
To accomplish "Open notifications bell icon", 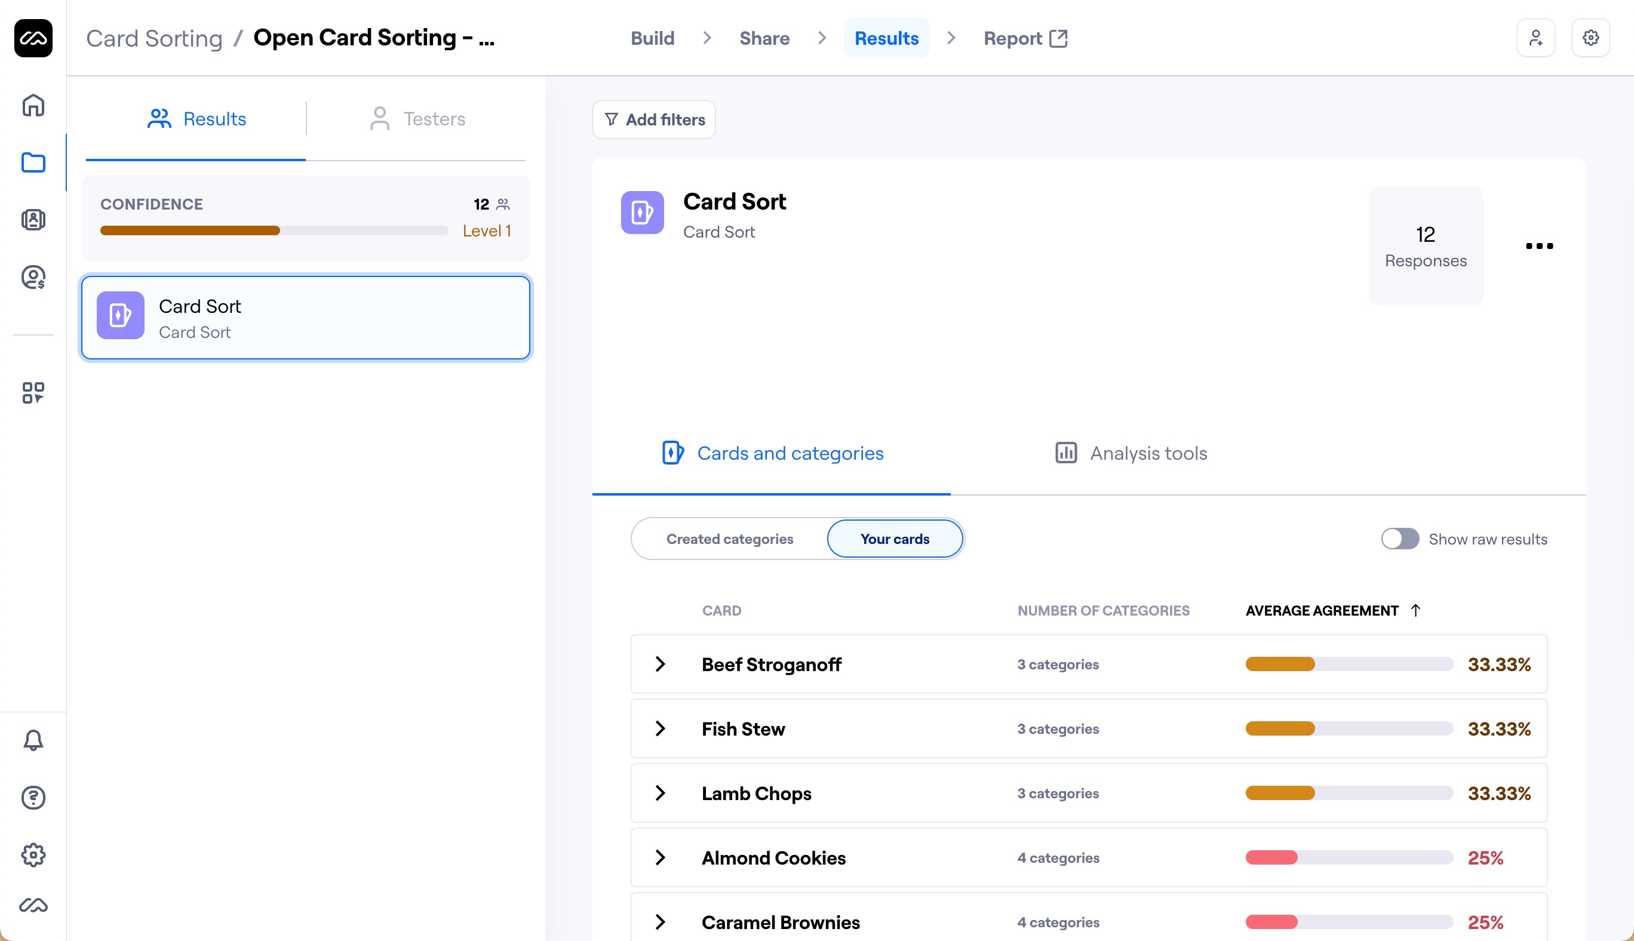I will (33, 740).
